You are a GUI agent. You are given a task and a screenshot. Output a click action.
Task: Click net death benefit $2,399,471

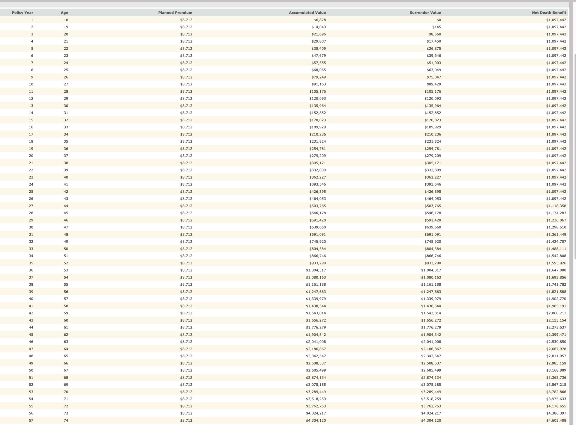coord(556,334)
